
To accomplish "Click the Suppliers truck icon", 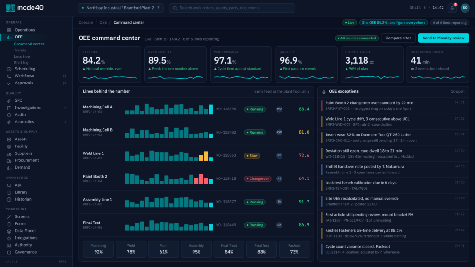I will [9, 154].
